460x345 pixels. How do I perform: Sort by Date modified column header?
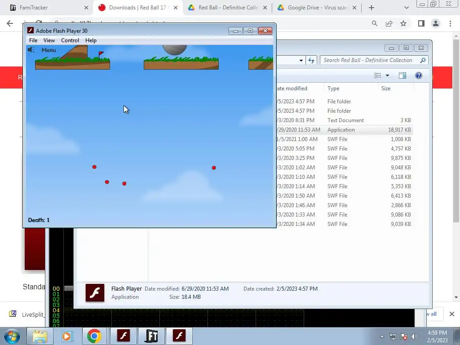pyautogui.click(x=300, y=88)
